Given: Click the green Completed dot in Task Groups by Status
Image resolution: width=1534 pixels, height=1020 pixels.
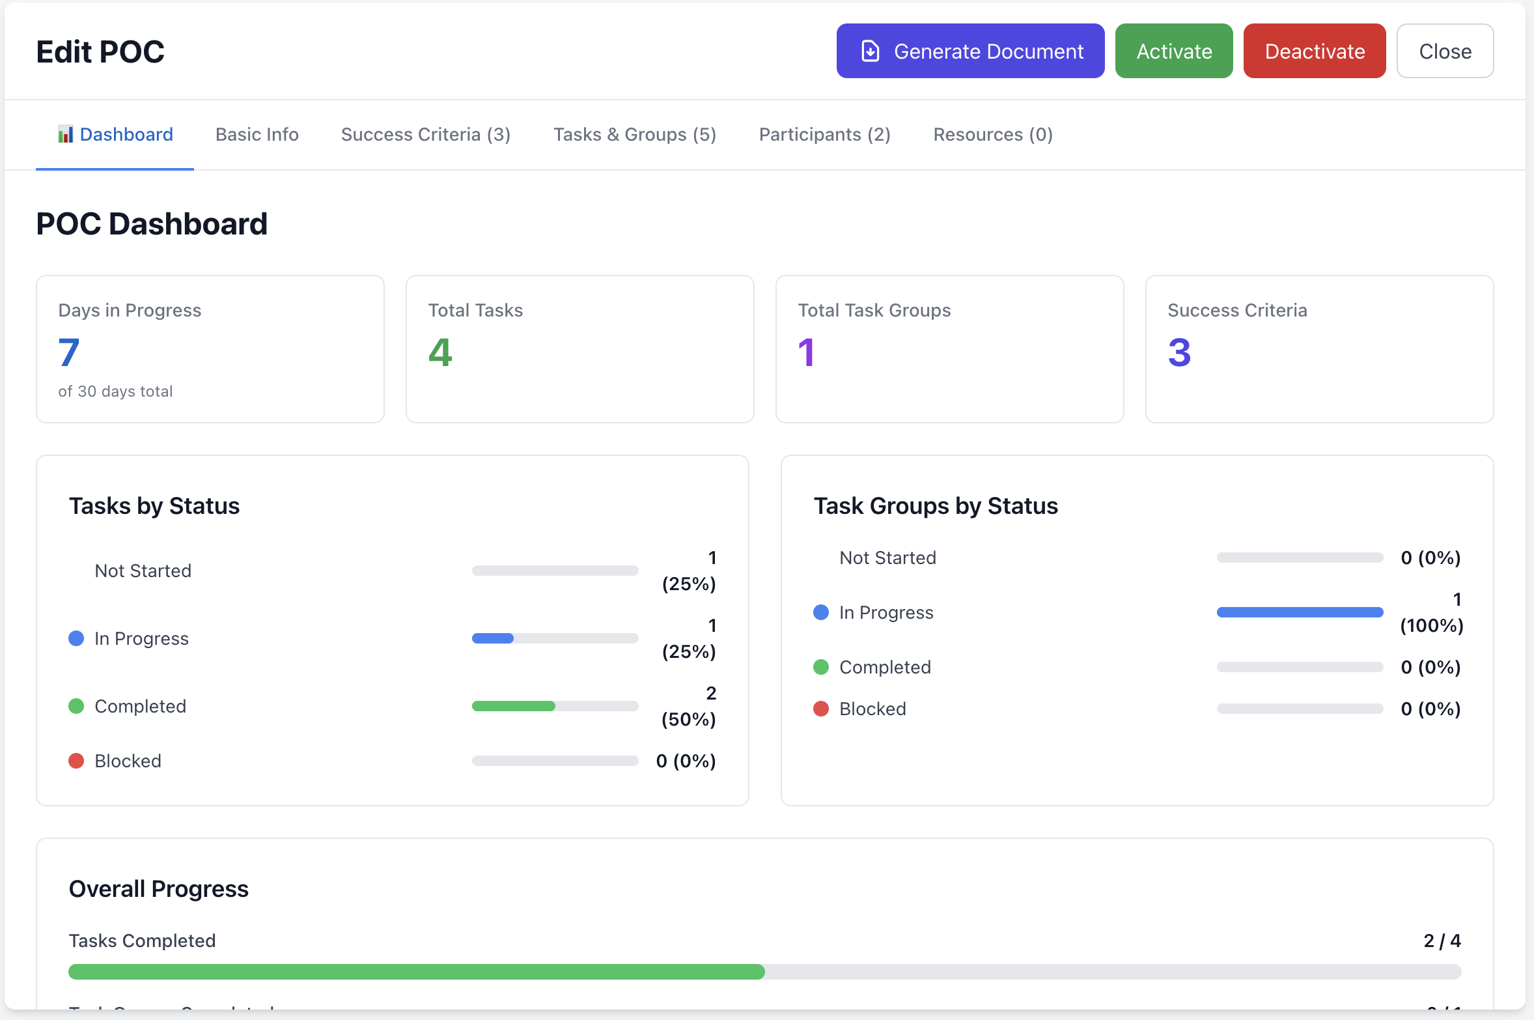Looking at the screenshot, I should click(820, 666).
